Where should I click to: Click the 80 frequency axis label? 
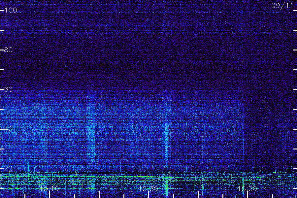coord(8,49)
